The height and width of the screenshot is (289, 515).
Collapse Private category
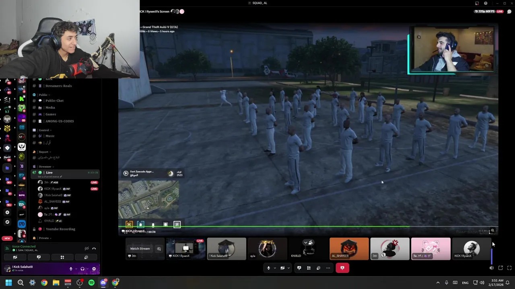click(44, 238)
